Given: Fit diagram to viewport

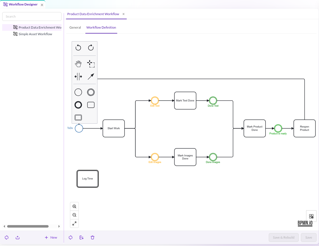Looking at the screenshot, I should tap(74, 223).
